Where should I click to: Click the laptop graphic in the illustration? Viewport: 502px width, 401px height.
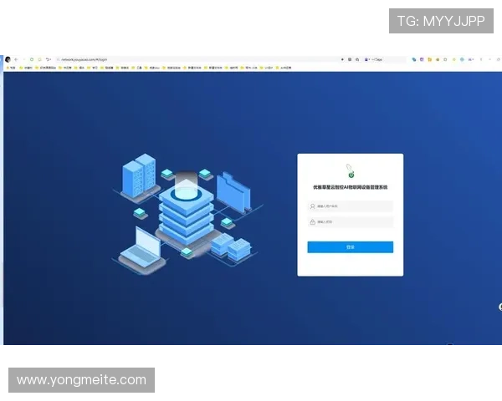tap(140, 243)
